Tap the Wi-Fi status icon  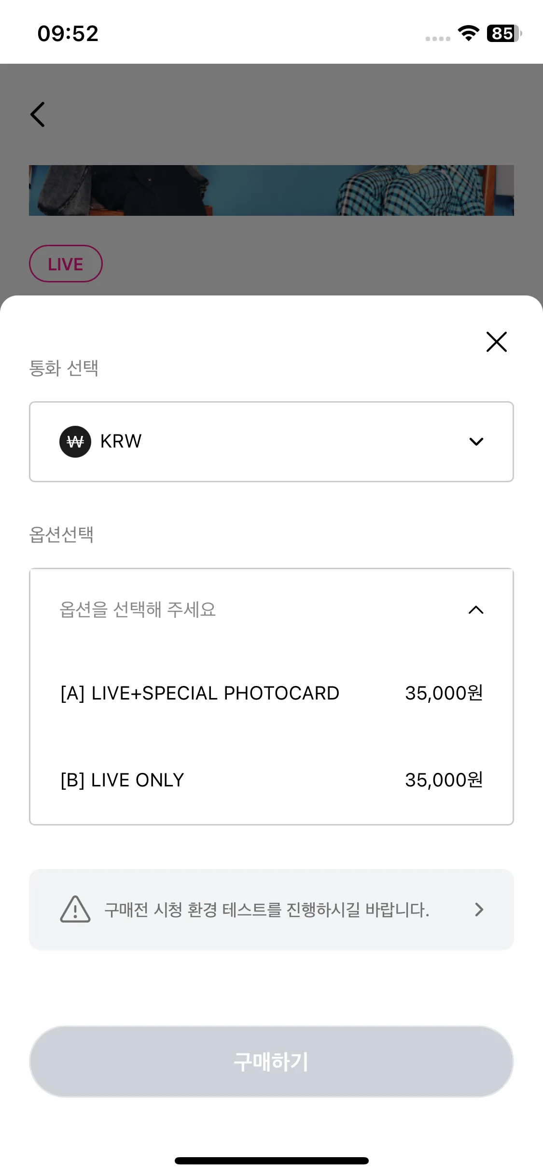[x=468, y=33]
